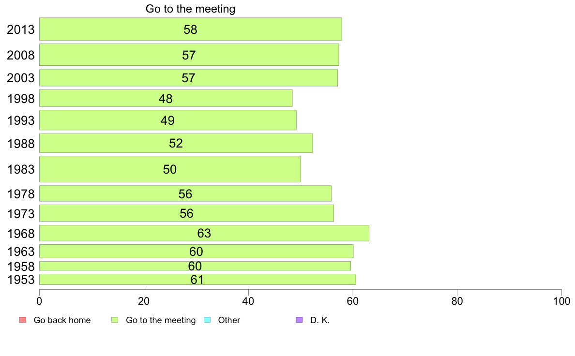This screenshot has height=356, width=575.
Task: Click the 2003 bar
Action: coord(188,78)
